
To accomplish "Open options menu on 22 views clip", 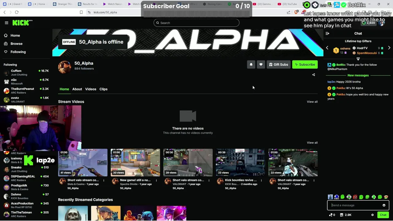I will 314,180.
